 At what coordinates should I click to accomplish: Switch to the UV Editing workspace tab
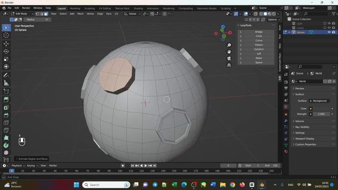pyautogui.click(x=105, y=8)
